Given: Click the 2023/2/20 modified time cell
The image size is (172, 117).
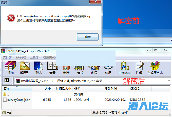Looking at the screenshot, I should pyautogui.click(x=116, y=100).
